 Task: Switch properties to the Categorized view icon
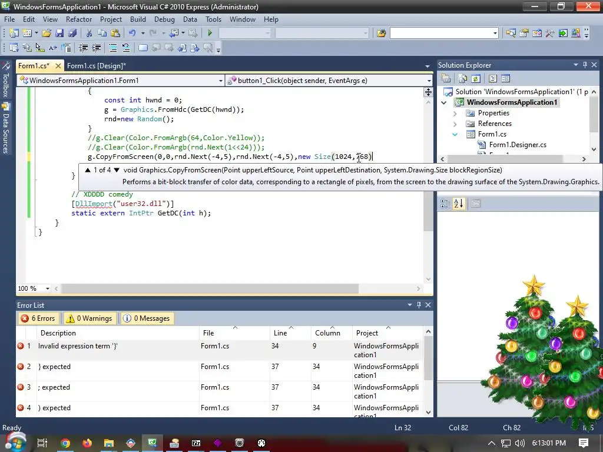[445, 203]
